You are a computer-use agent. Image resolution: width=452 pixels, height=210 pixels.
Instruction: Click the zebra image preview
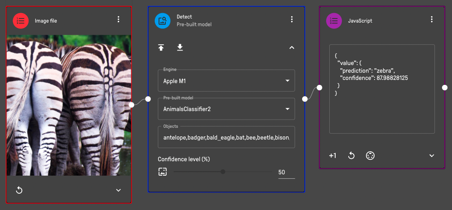coord(69,105)
